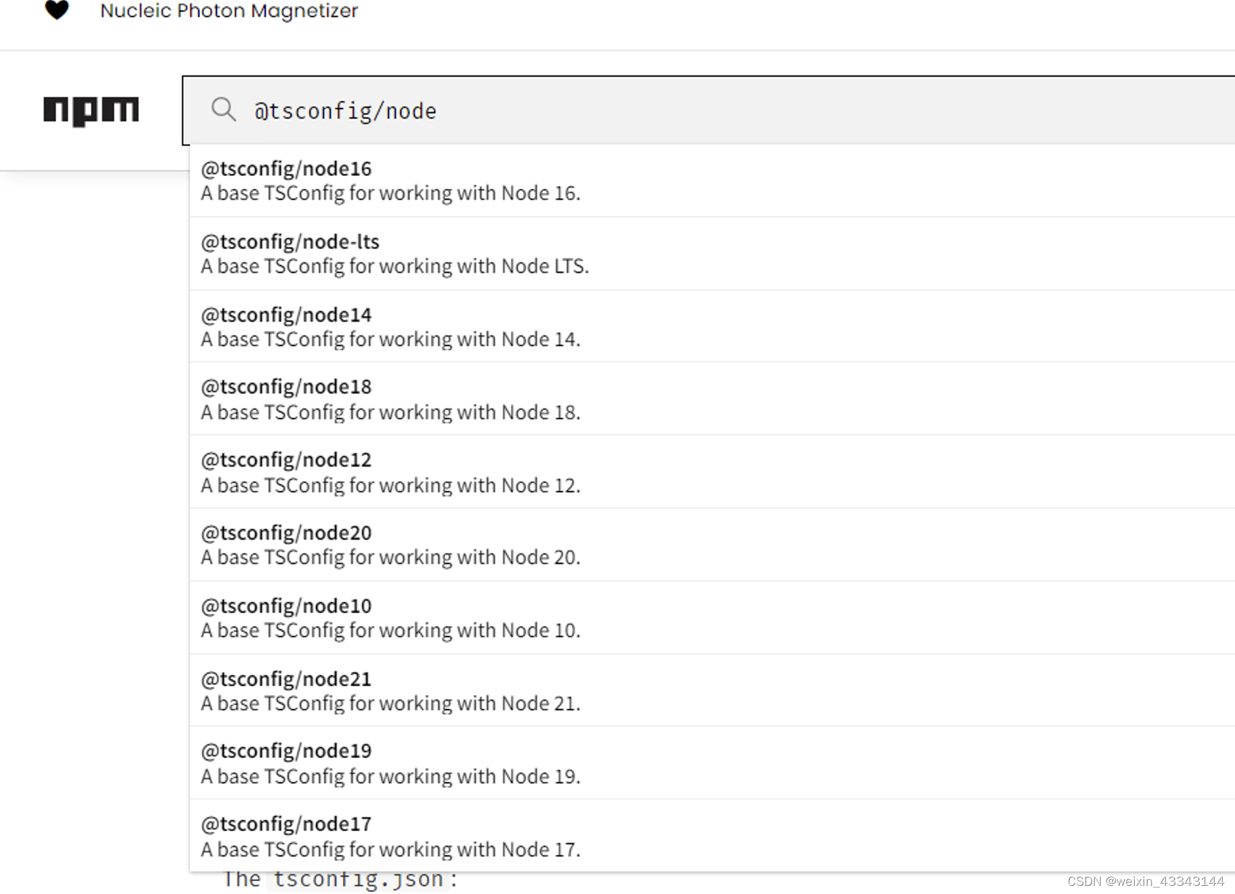Click description 'working with Node 10.'

tap(479, 631)
